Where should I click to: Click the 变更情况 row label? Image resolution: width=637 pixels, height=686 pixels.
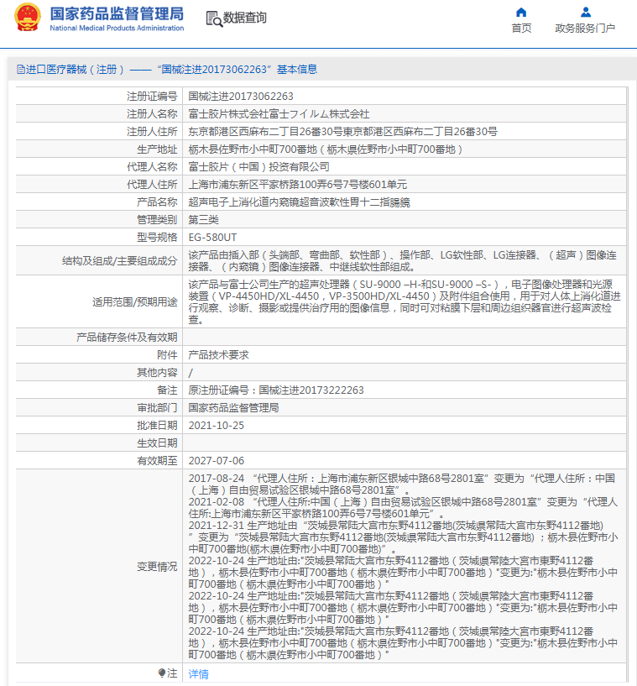point(157,567)
